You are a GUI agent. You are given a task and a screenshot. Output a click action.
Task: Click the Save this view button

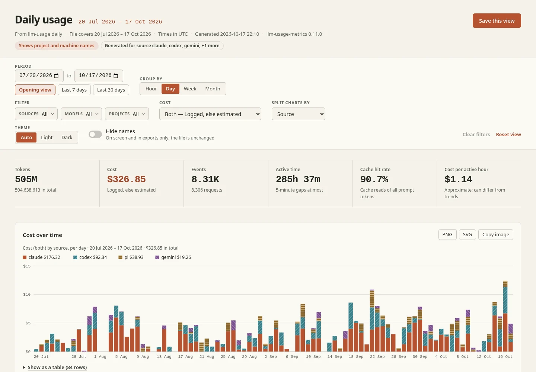(497, 21)
